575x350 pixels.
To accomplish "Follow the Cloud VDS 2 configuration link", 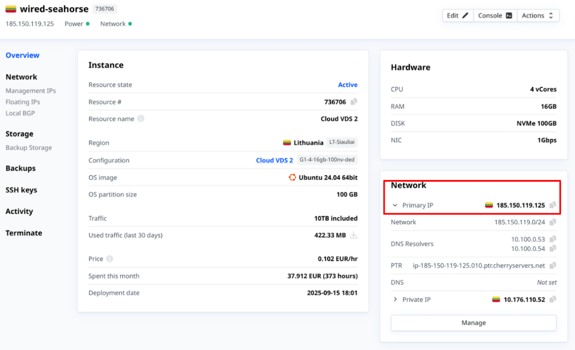I will pyautogui.click(x=274, y=160).
